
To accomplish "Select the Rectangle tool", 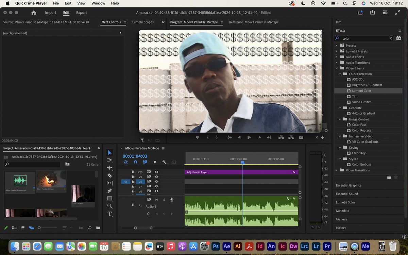I will (109, 198).
